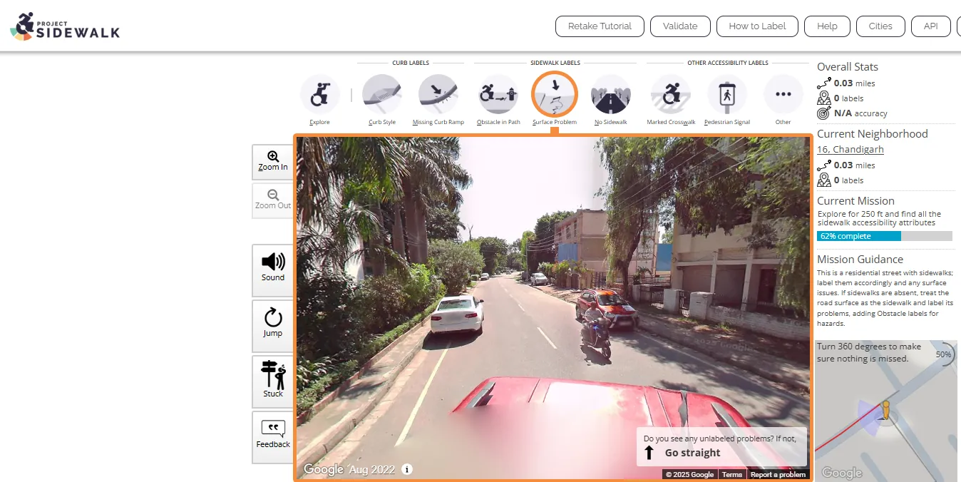Click the street view info icon
Screen dimensions: 961x482
[407, 469]
